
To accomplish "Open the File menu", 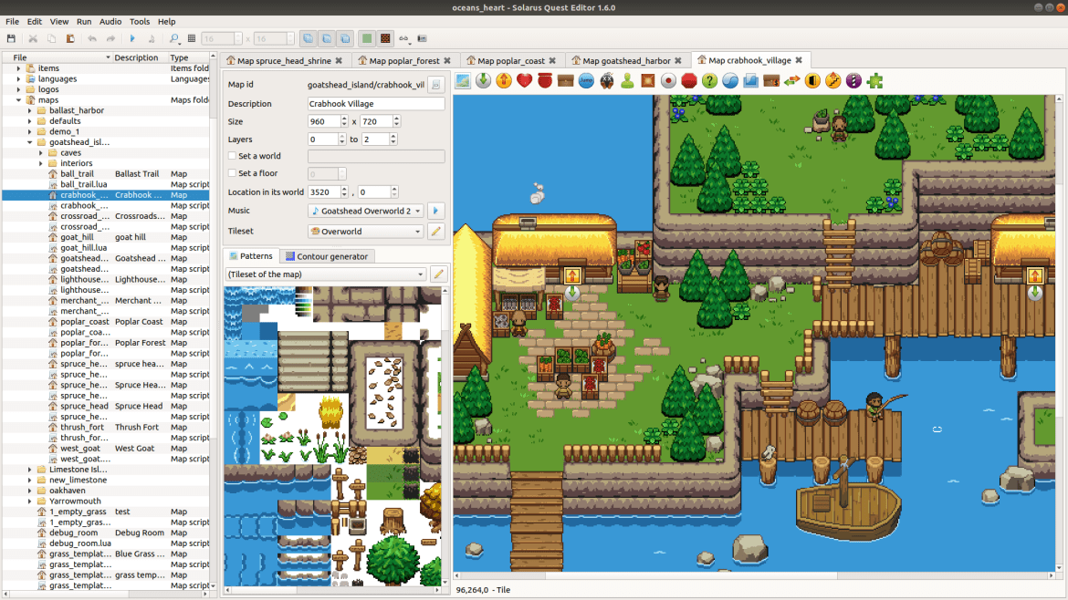I will click(12, 22).
